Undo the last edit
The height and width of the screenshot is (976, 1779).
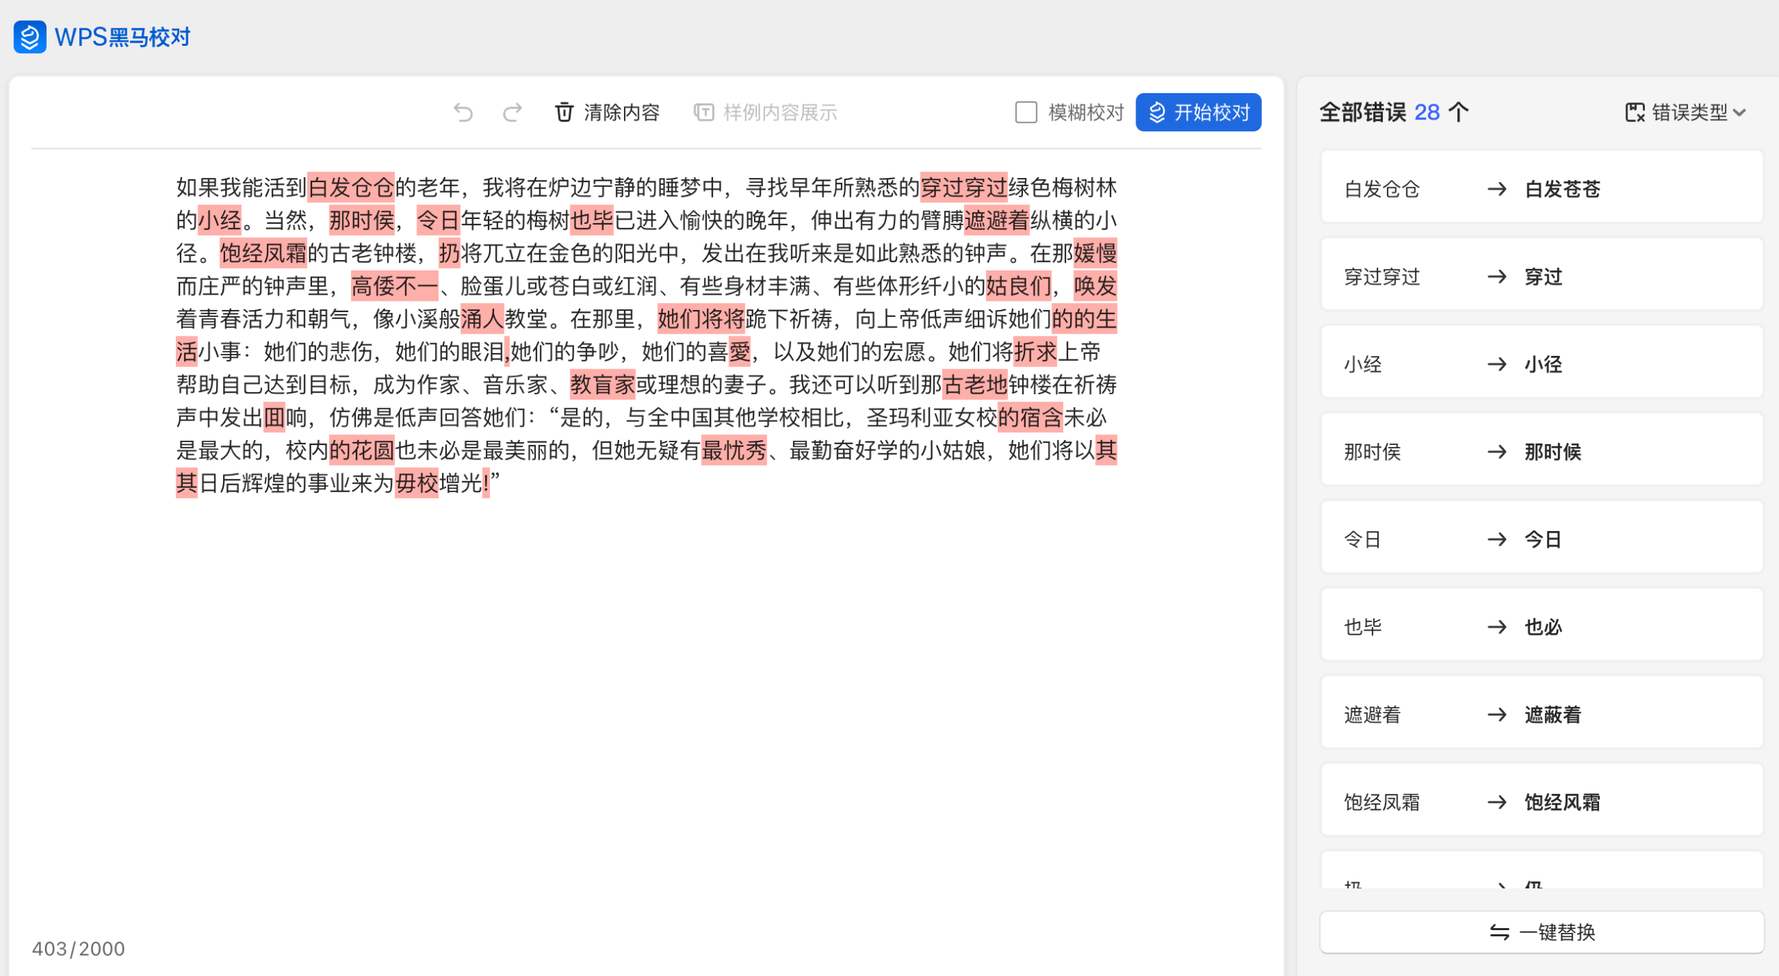[x=464, y=113]
